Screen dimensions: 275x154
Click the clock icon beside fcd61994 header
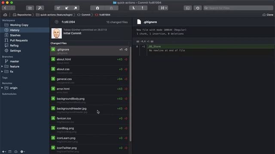click(x=56, y=22)
